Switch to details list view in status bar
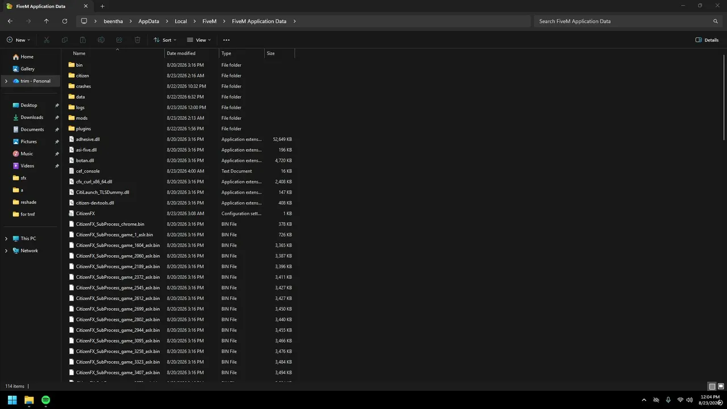Viewport: 727px width, 409px height. tap(712, 386)
